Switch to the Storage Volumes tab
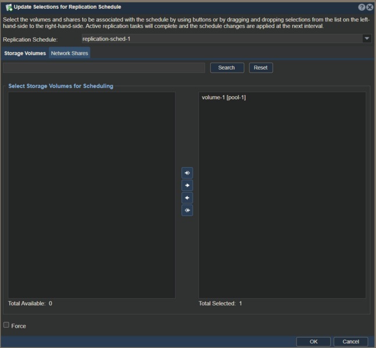 pos(25,53)
